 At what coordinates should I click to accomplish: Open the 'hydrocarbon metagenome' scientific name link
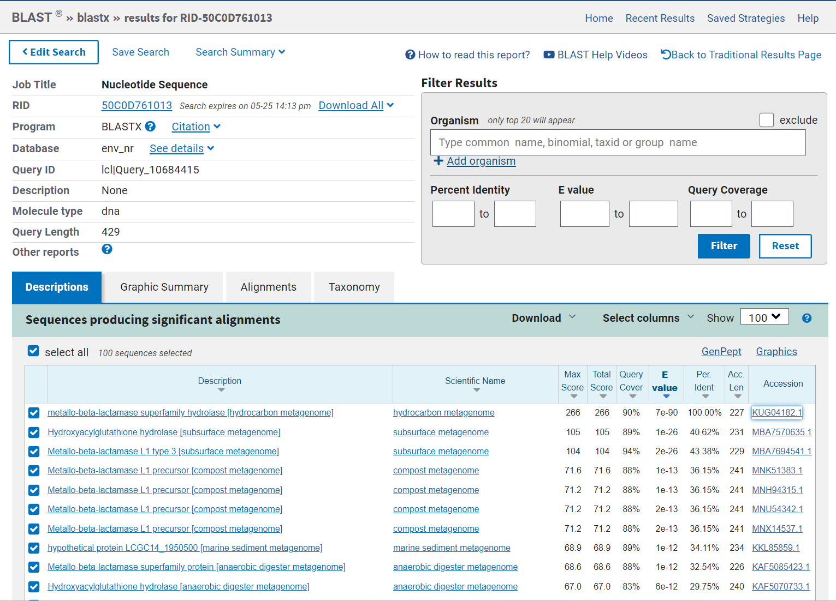click(x=444, y=413)
